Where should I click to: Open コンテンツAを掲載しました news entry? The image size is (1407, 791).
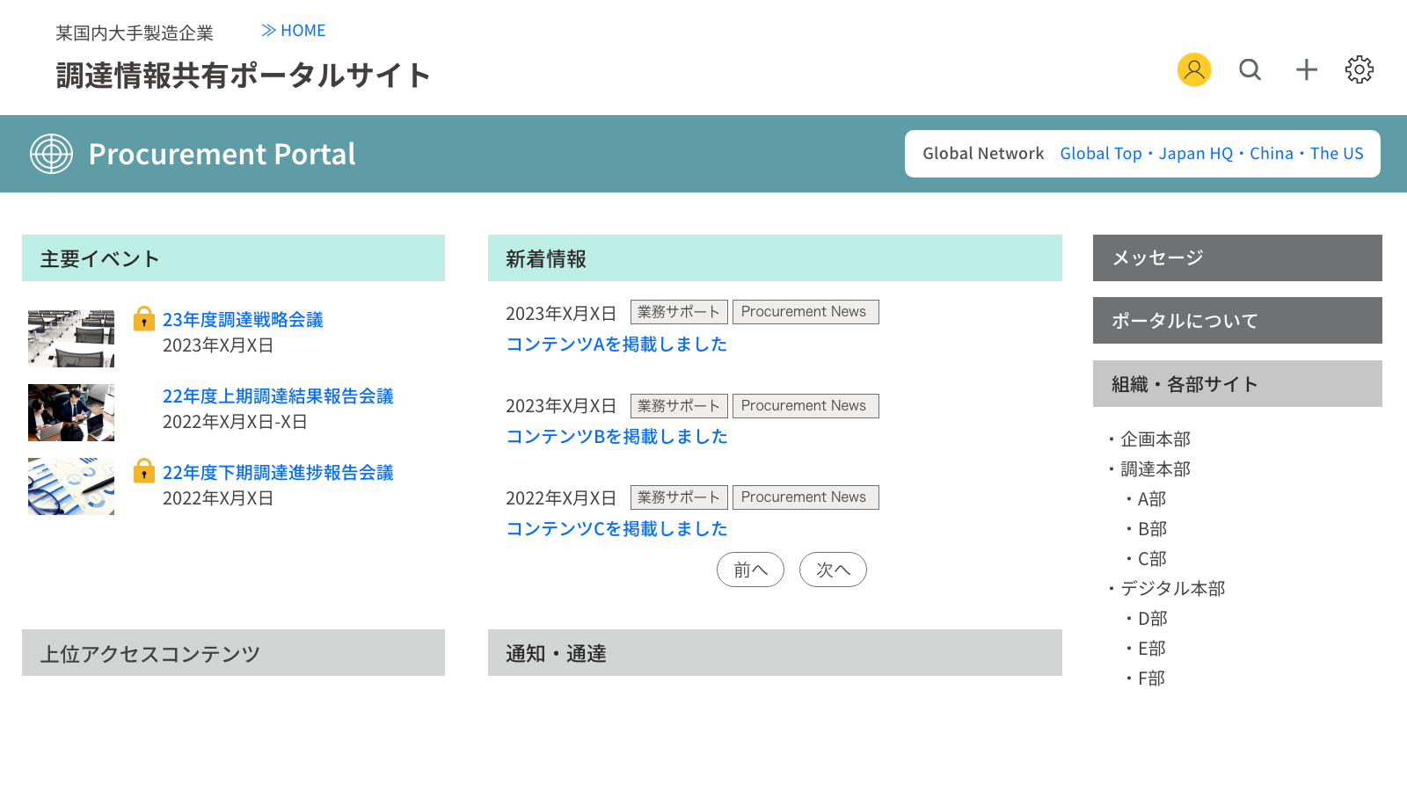tap(616, 345)
